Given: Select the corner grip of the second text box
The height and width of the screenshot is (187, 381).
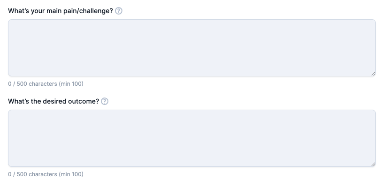Looking at the screenshot, I should [x=373, y=164].
